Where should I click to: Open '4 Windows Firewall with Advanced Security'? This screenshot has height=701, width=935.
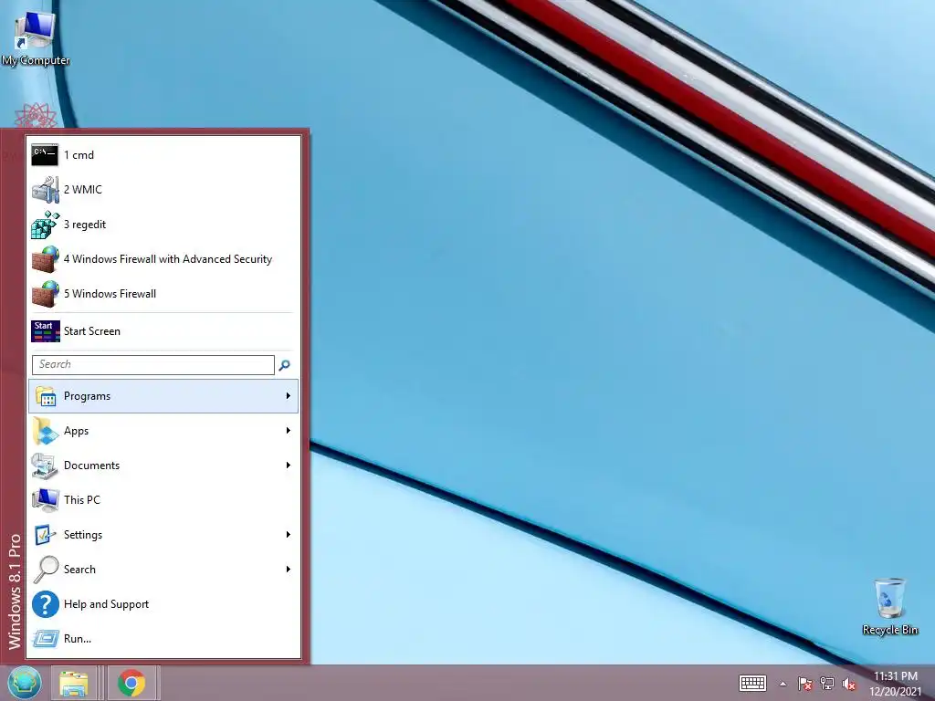point(163,259)
